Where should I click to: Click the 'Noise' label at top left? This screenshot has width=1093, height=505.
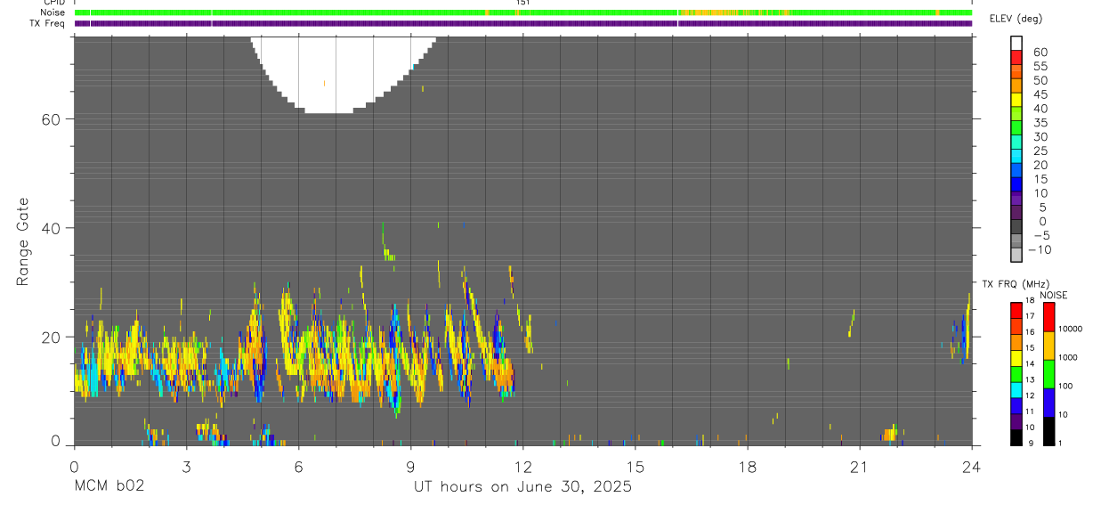point(53,12)
